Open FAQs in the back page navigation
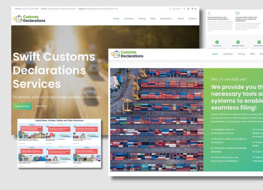Image resolution: width=263 pixels, height=190 pixels. 153,19
